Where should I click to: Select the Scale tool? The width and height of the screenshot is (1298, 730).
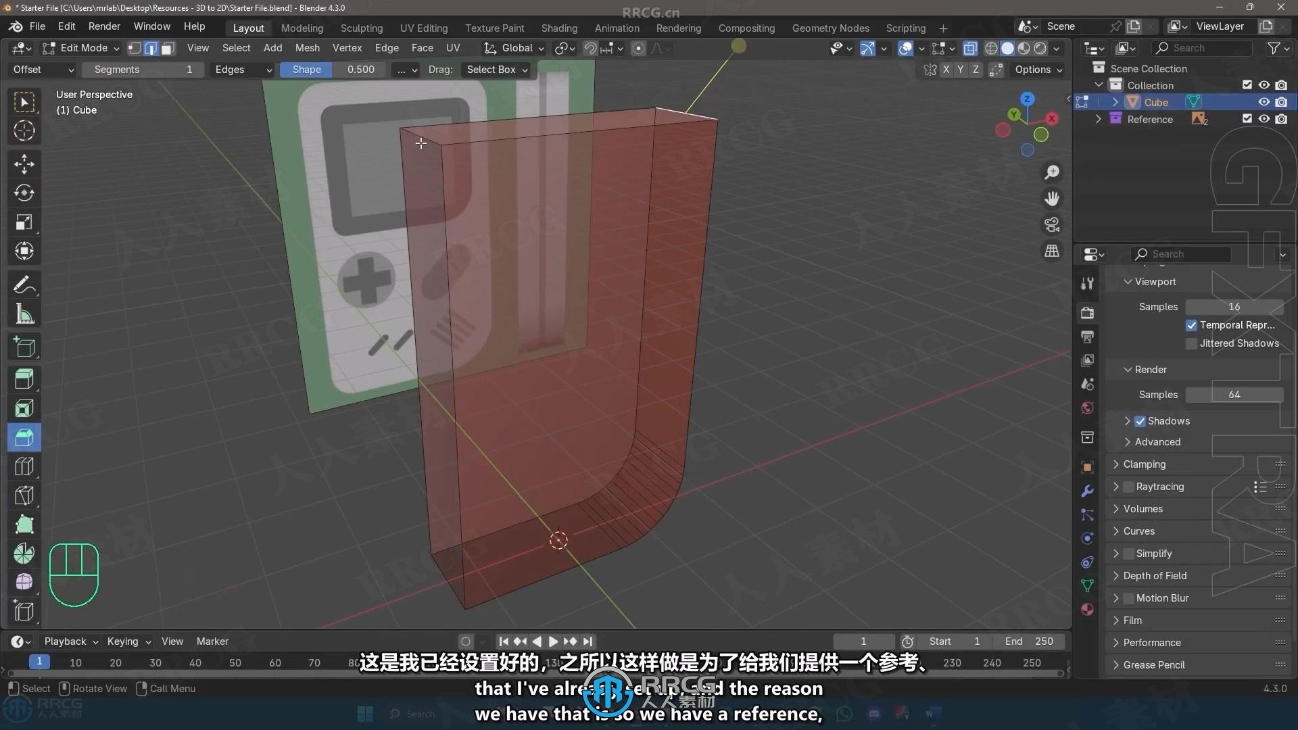(x=24, y=222)
